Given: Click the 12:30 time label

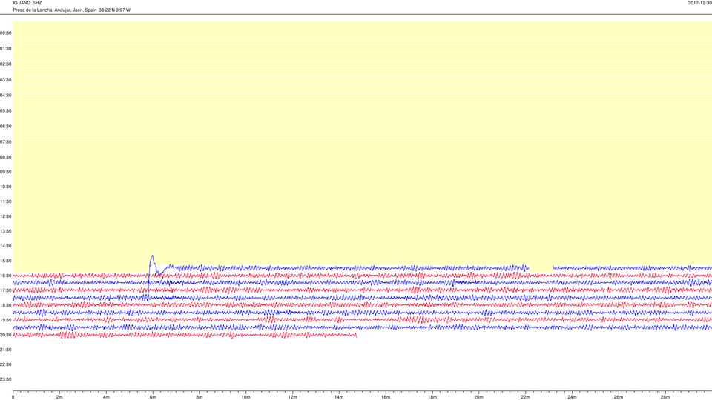Looking at the screenshot, I should (x=6, y=216).
